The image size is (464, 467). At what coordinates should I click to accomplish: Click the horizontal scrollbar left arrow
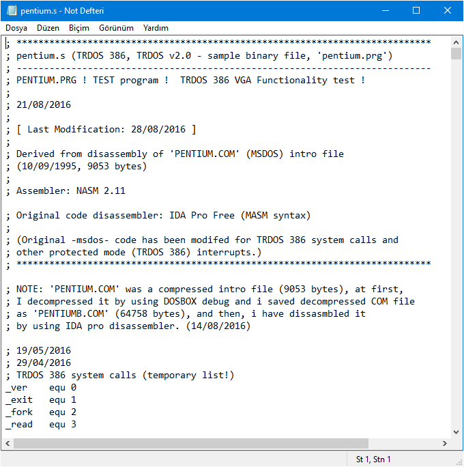(8, 443)
